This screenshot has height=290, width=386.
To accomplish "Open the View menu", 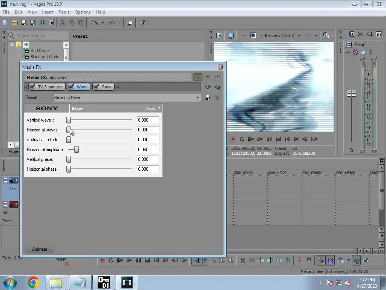I will click(x=32, y=12).
